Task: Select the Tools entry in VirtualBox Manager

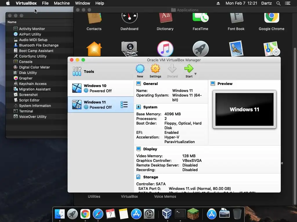Action: 101,71
